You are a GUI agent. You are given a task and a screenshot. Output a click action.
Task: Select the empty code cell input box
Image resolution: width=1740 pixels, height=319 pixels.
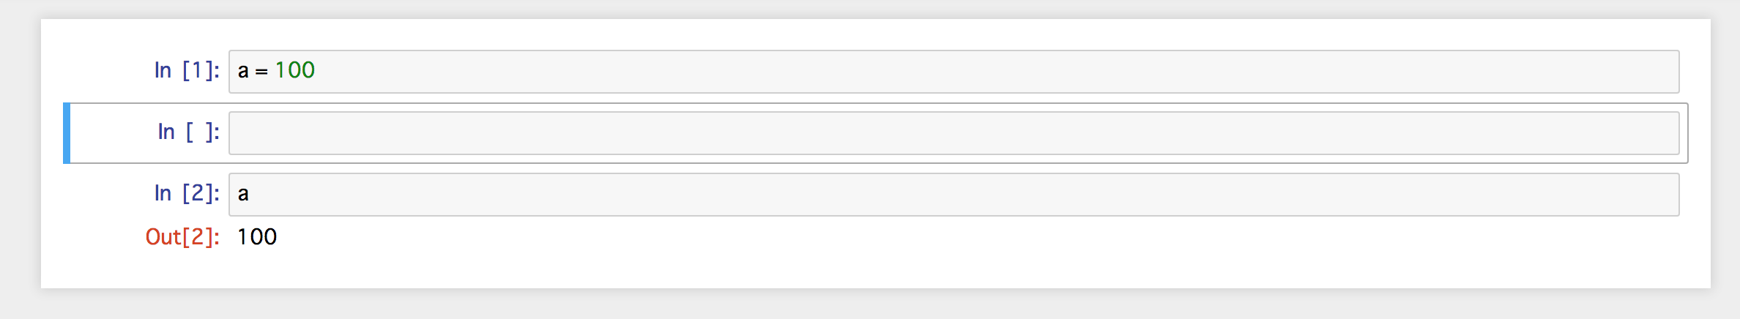pos(953,133)
